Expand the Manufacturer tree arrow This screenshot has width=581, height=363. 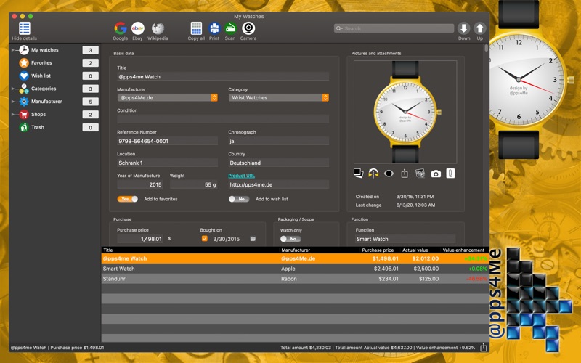pos(13,102)
